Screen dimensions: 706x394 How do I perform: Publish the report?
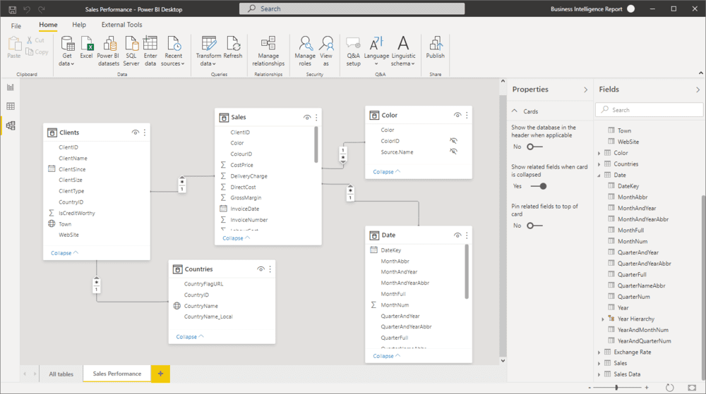coord(436,48)
